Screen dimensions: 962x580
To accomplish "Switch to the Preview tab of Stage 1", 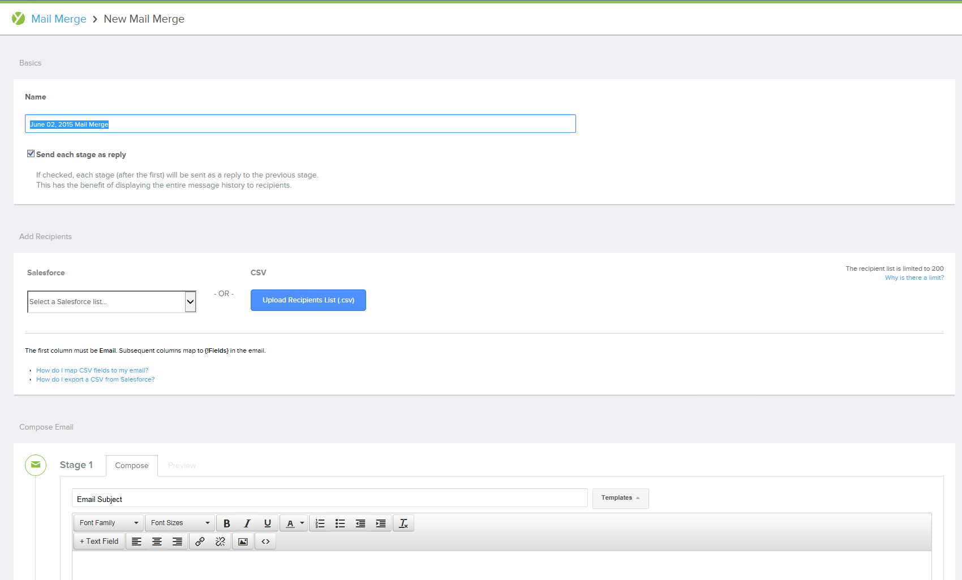I will pyautogui.click(x=182, y=465).
